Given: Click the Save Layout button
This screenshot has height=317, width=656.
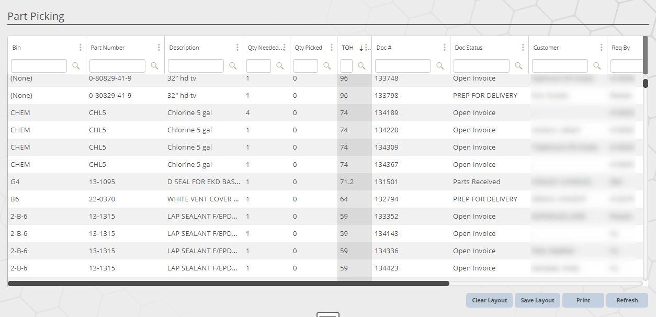Looking at the screenshot, I should [x=537, y=300].
